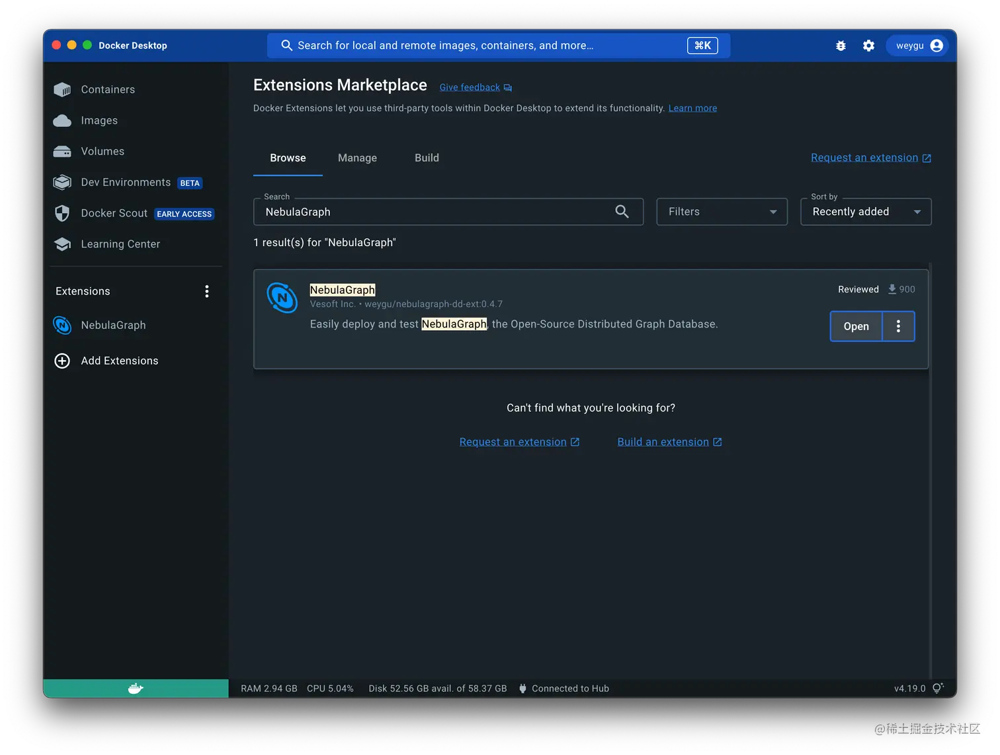
Task: Open Docker Scout shield icon
Action: 62,213
